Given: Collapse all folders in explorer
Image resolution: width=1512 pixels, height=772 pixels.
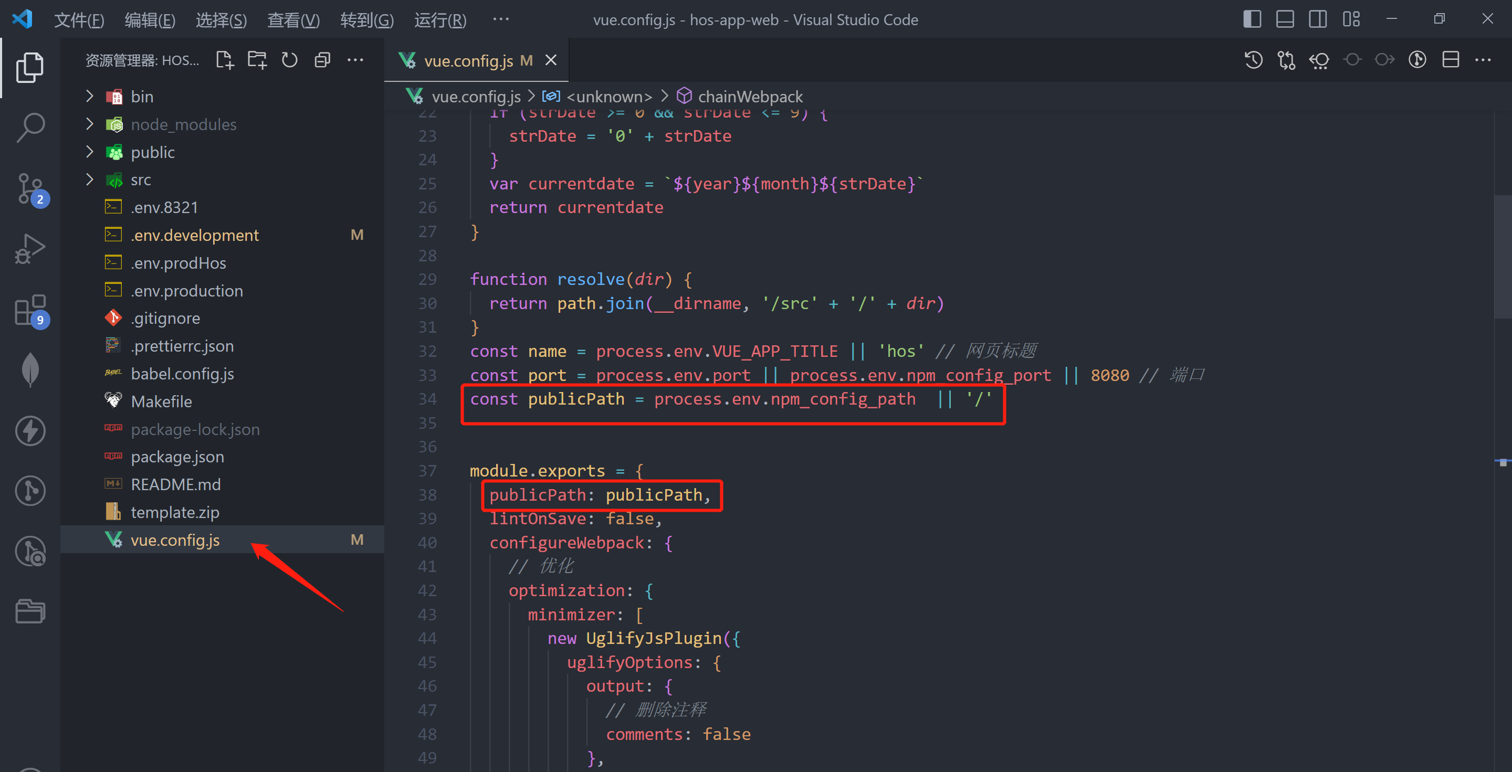Looking at the screenshot, I should pos(322,60).
